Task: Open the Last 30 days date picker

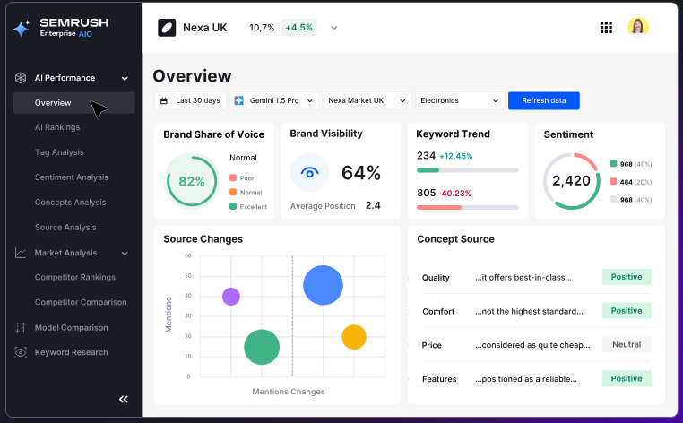Action: [x=190, y=100]
